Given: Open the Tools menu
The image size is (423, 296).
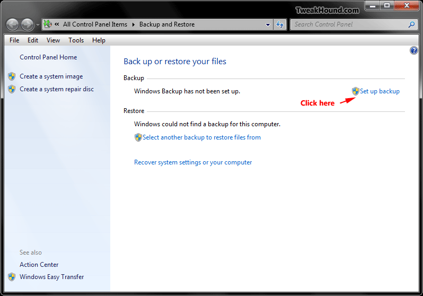Looking at the screenshot, I should coord(76,40).
